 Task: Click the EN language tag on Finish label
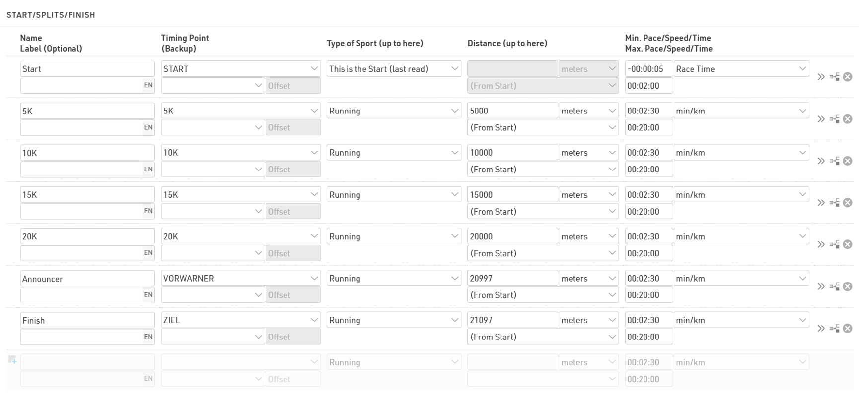(x=148, y=337)
